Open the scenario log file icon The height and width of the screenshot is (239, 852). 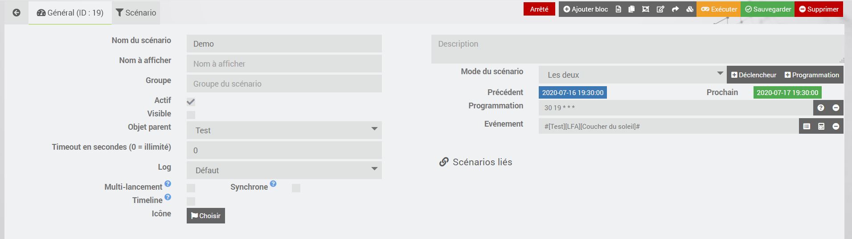(x=618, y=9)
